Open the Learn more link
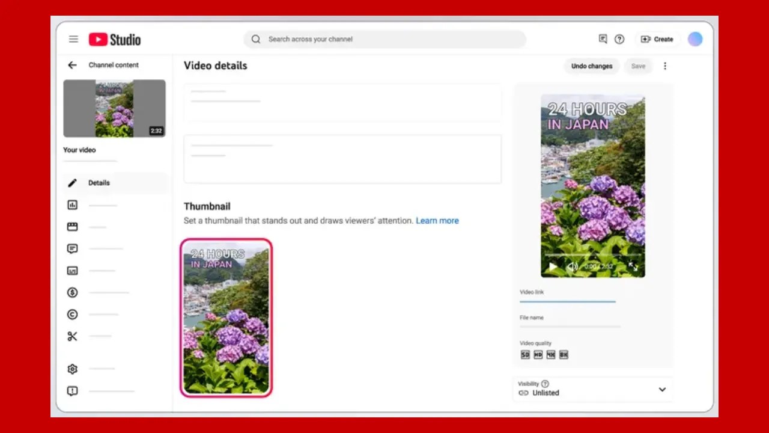This screenshot has height=433, width=769. pos(437,221)
